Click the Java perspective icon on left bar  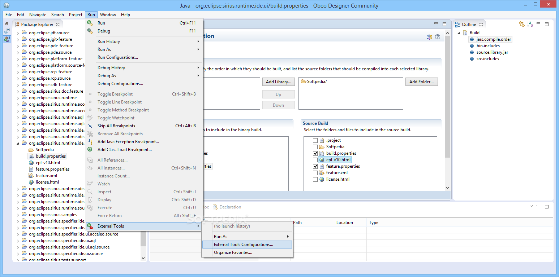[7, 39]
